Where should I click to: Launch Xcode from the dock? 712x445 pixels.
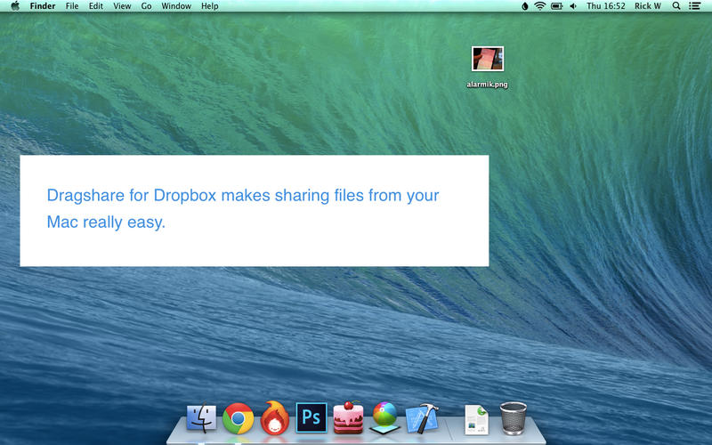coord(421,417)
